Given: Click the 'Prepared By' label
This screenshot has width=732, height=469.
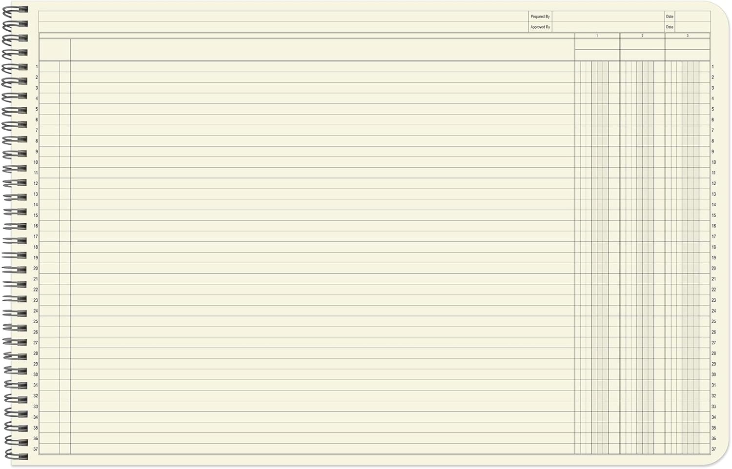Looking at the screenshot, I should [x=540, y=17].
